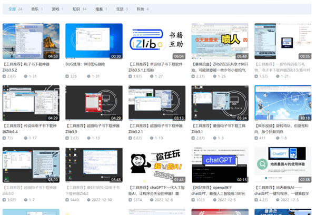Open the 幸运电子书下载软件 Zlib3.5.1 title
The image size is (316, 215).
pos(155,67)
